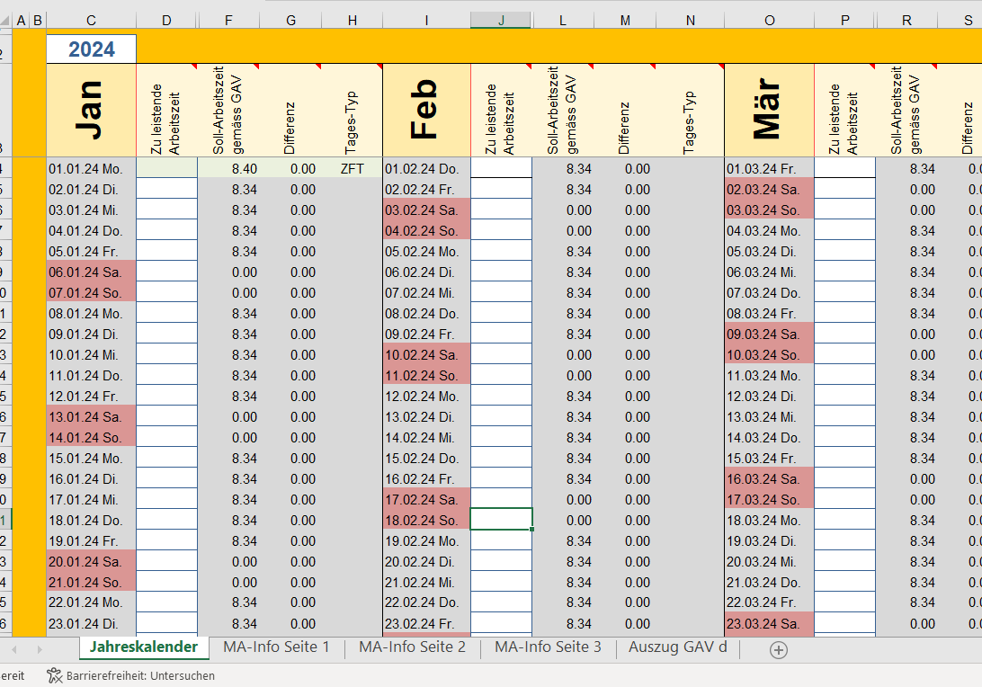
Task: Click column header C
Action: [91, 20]
